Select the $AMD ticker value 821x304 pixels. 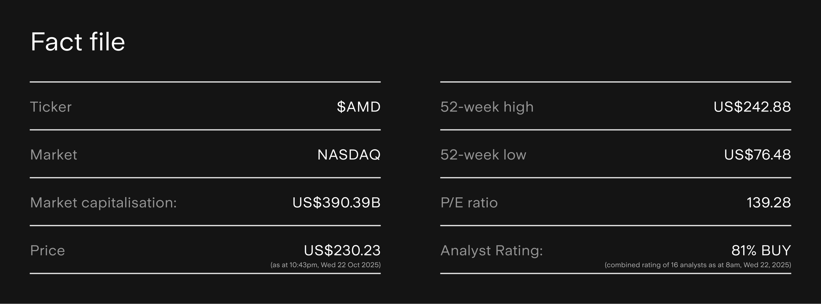pos(359,107)
